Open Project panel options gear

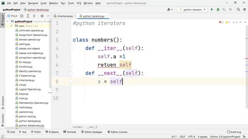coord(42,16)
